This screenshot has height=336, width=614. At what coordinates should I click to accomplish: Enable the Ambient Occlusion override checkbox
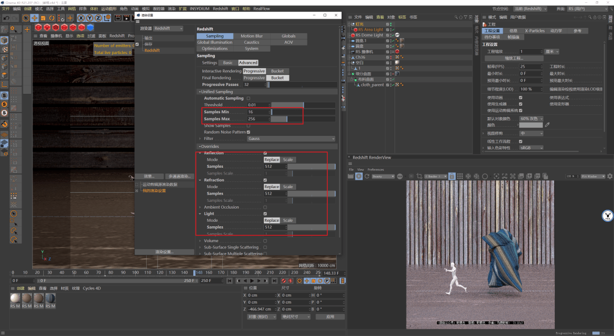(x=265, y=207)
